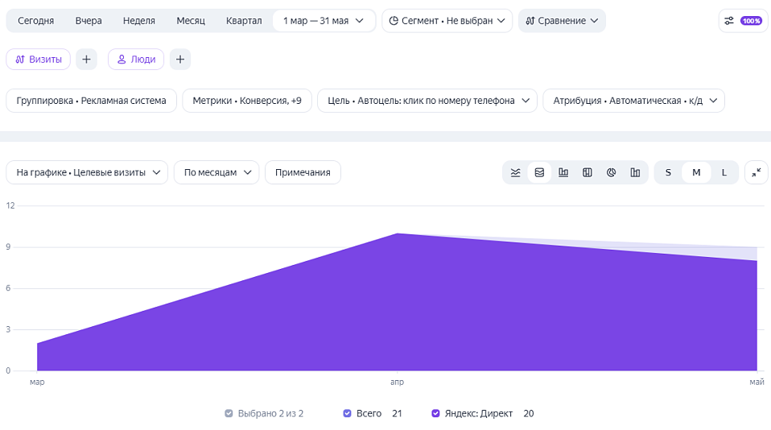
Task: Expand the Сегмент dropdown
Action: click(447, 21)
